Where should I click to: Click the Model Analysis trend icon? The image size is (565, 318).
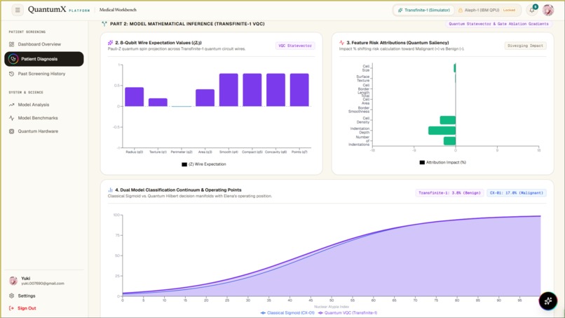point(11,105)
